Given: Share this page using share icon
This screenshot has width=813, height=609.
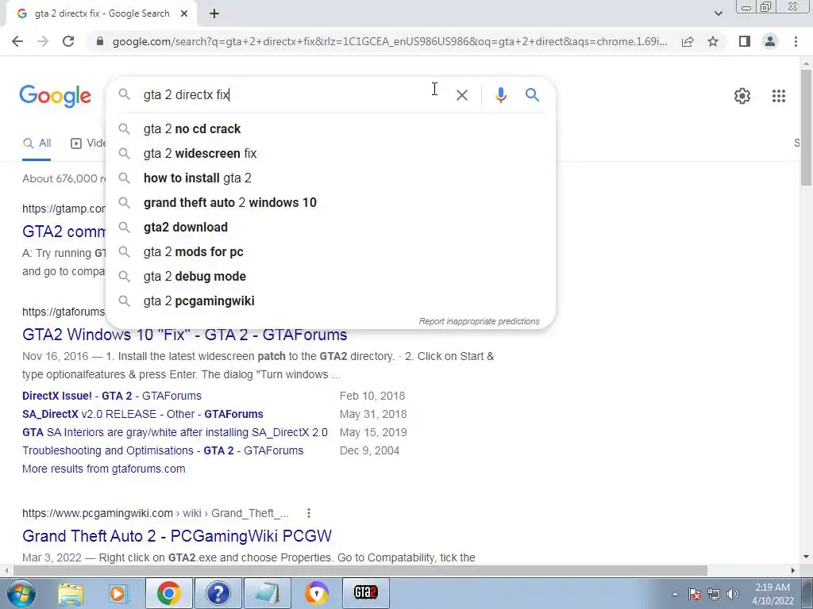Looking at the screenshot, I should [688, 41].
